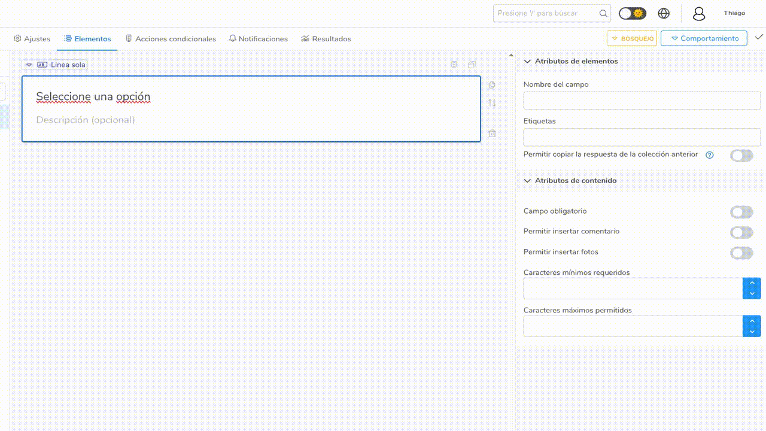Click the copy element icon

pos(492,85)
